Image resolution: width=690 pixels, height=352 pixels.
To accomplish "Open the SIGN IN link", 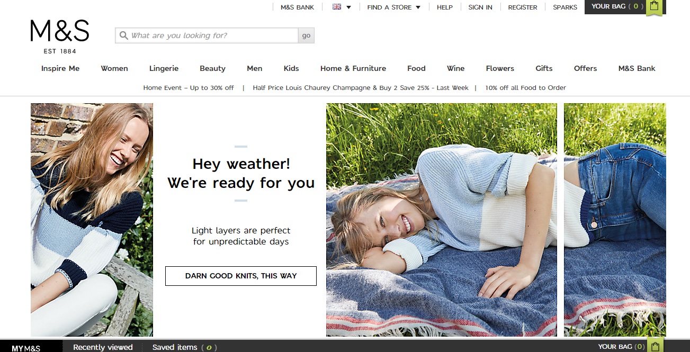I will 480,7.
